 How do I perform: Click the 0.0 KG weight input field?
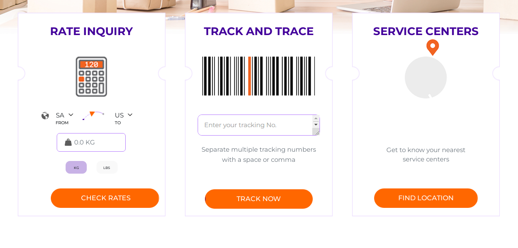[x=91, y=142]
